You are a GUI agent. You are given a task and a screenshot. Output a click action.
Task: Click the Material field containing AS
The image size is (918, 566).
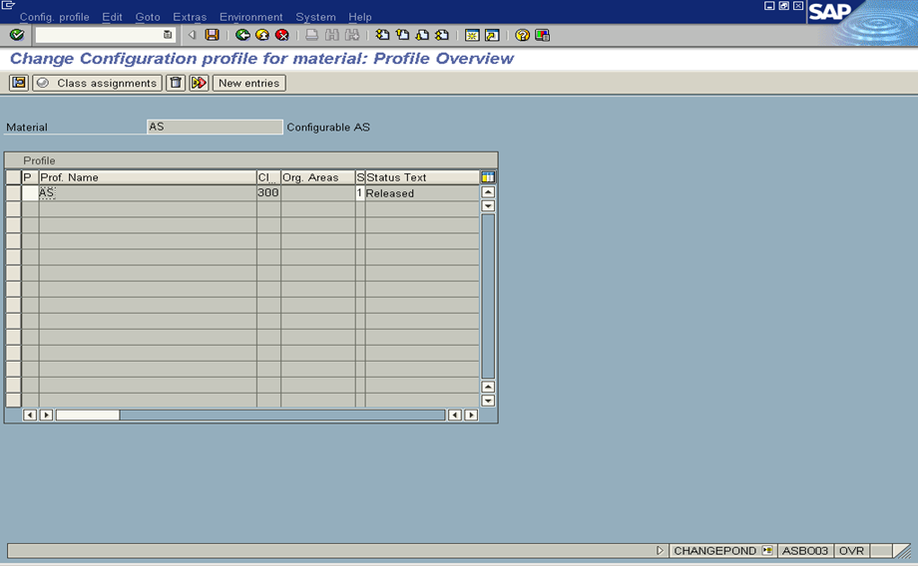click(215, 127)
